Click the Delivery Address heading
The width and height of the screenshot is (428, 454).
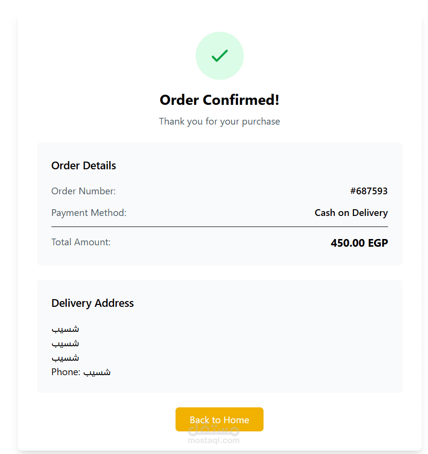click(92, 303)
